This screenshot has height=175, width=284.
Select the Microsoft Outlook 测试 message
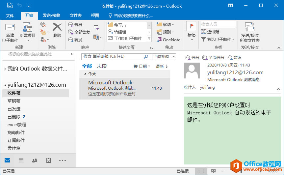pos(125,89)
